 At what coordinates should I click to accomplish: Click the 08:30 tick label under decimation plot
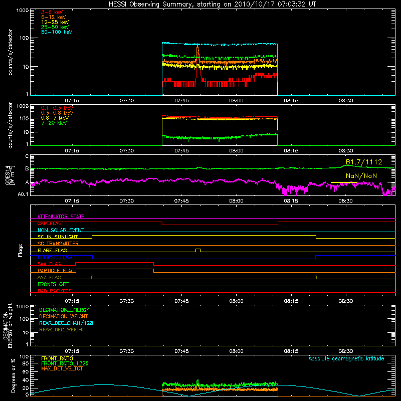tap(346, 351)
